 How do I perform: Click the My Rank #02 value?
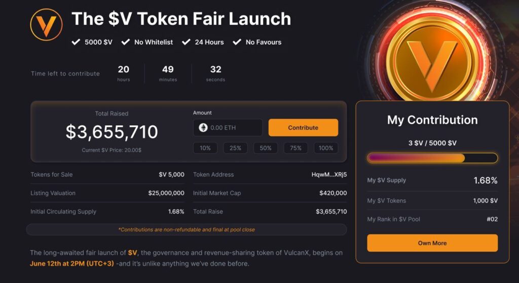coord(491,219)
